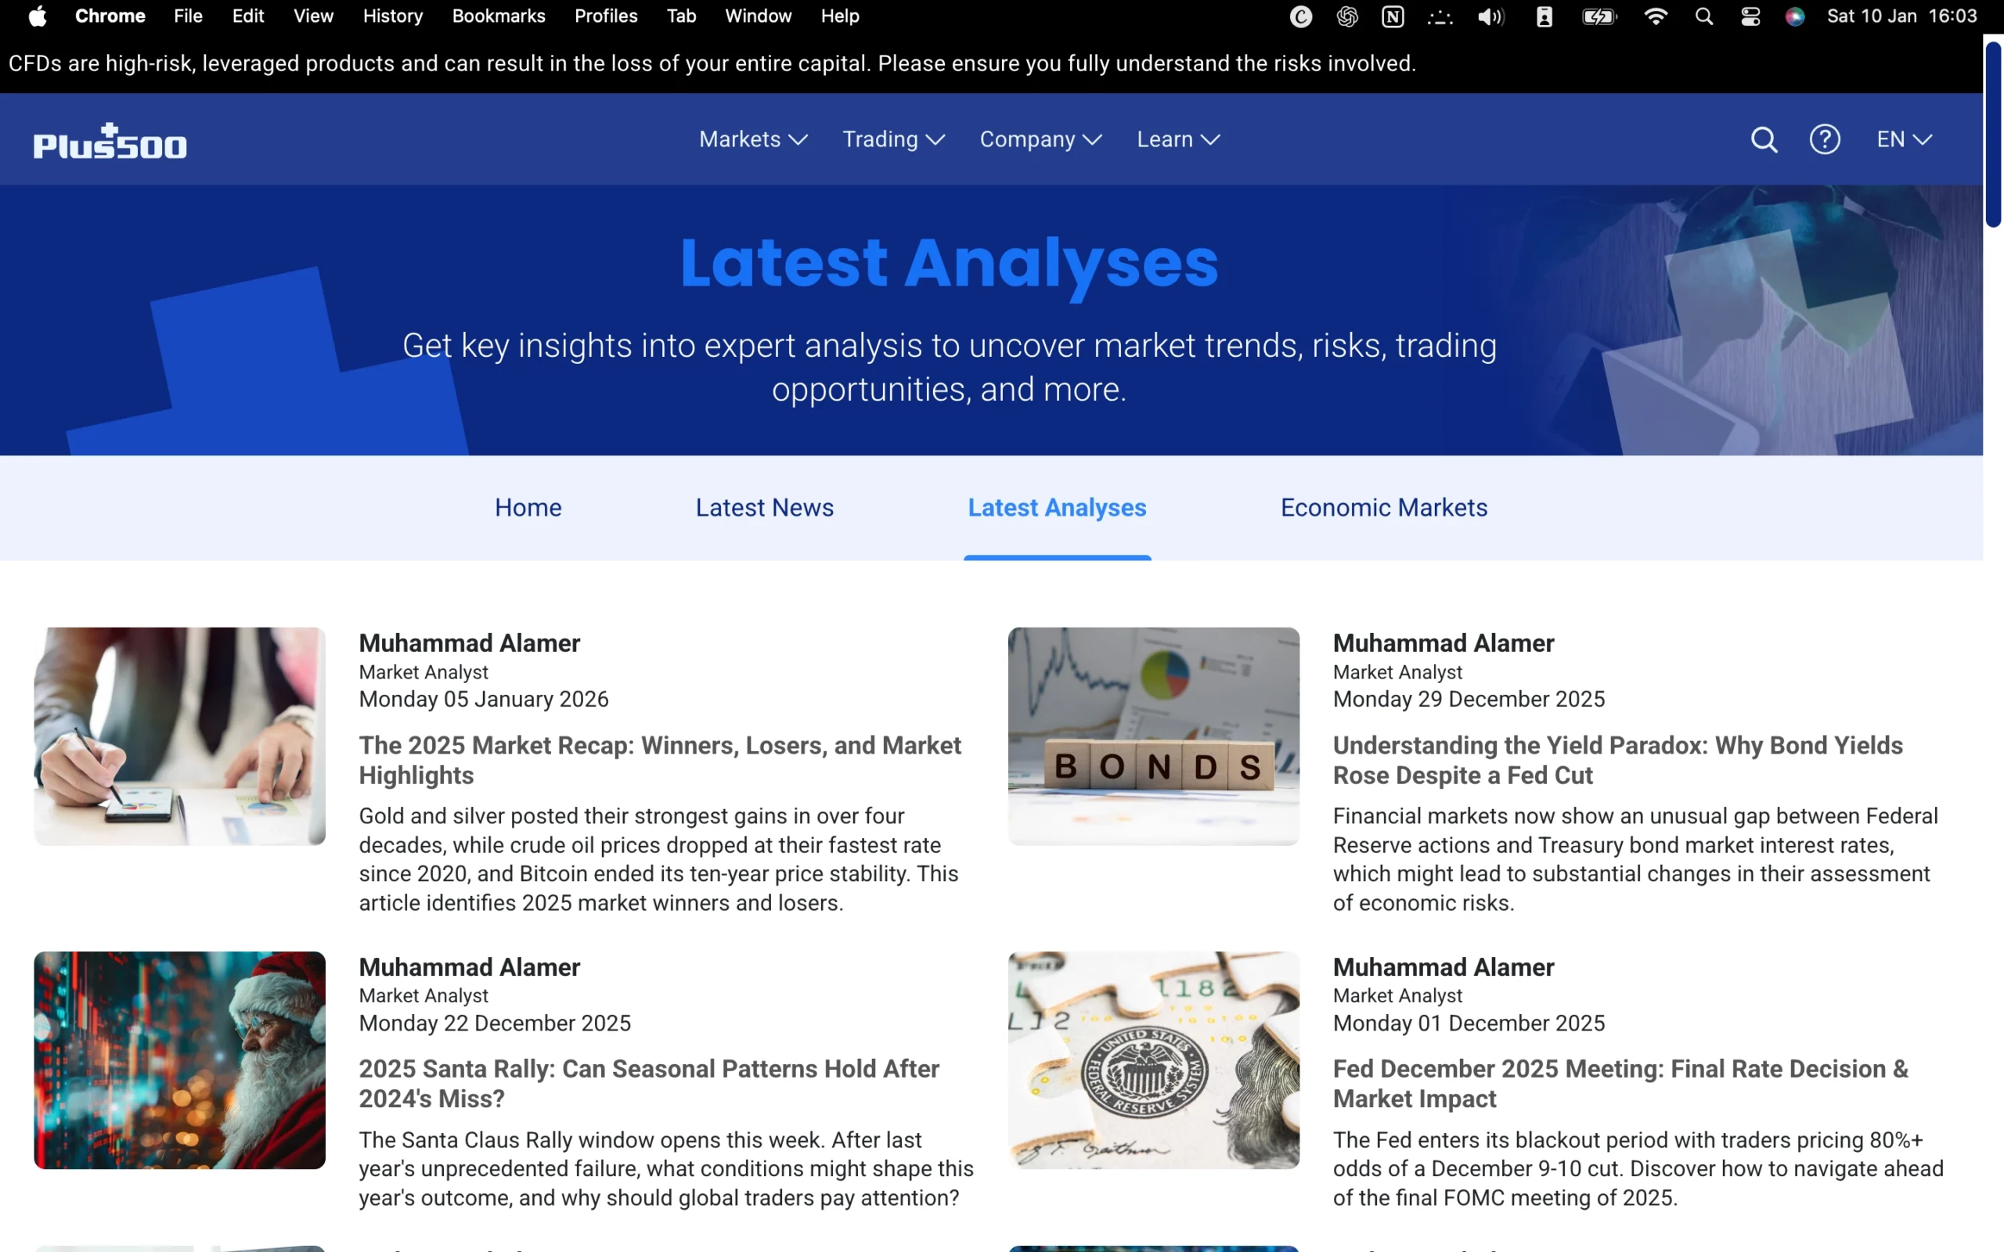
Task: Click the Siri icon
Action: pyautogui.click(x=1793, y=16)
